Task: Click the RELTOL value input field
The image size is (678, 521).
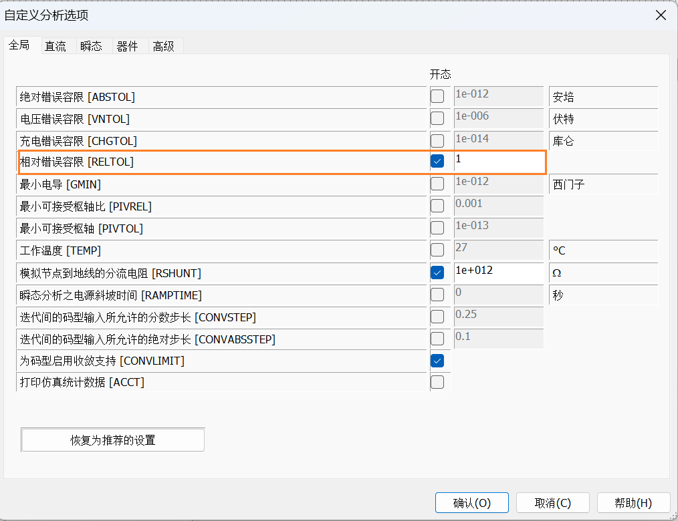Action: 498,161
